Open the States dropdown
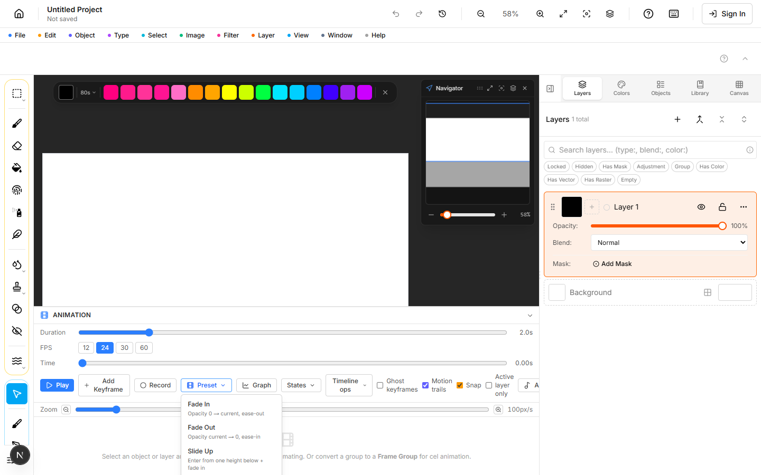 [x=301, y=385]
